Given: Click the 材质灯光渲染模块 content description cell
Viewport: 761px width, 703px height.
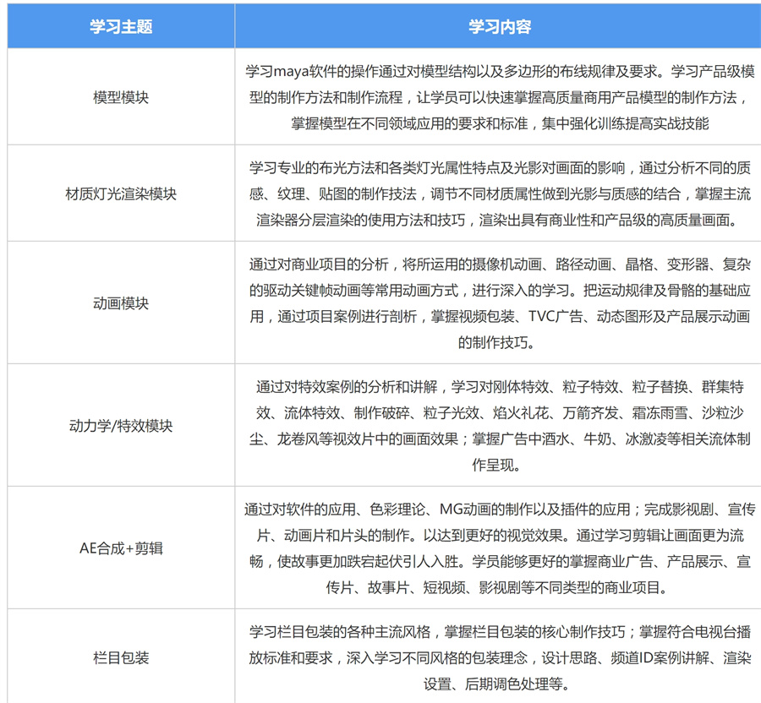Looking at the screenshot, I should point(497,193).
